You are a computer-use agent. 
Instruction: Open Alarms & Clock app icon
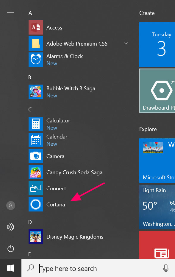coord(36,60)
